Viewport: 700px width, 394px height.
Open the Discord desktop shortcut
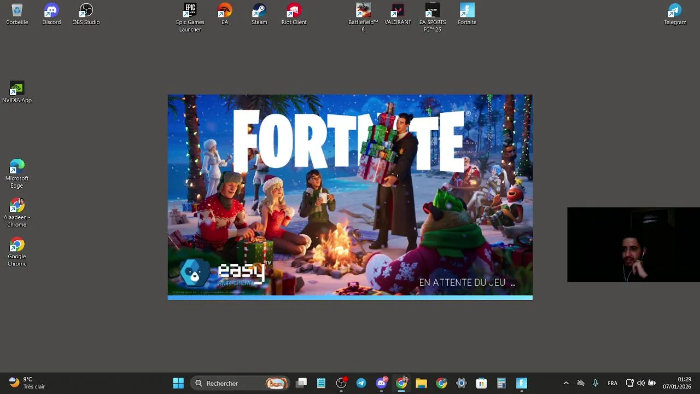point(51,14)
